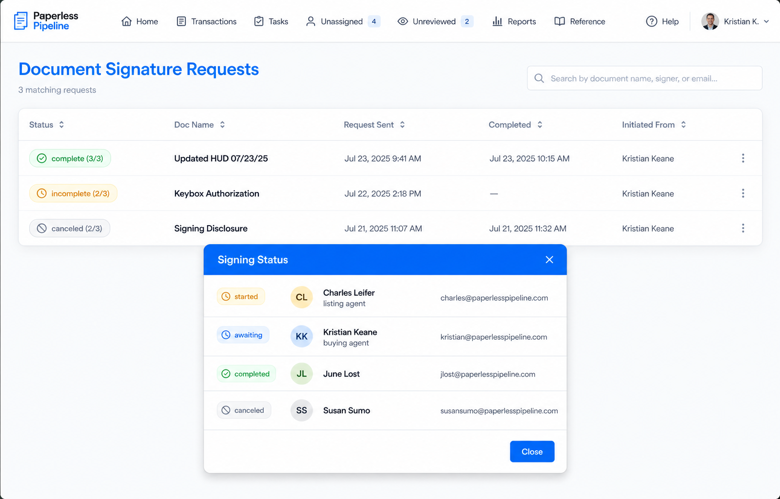Open the three-dot menu for Signing Disclosure row
The width and height of the screenshot is (780, 499).
pos(743,229)
